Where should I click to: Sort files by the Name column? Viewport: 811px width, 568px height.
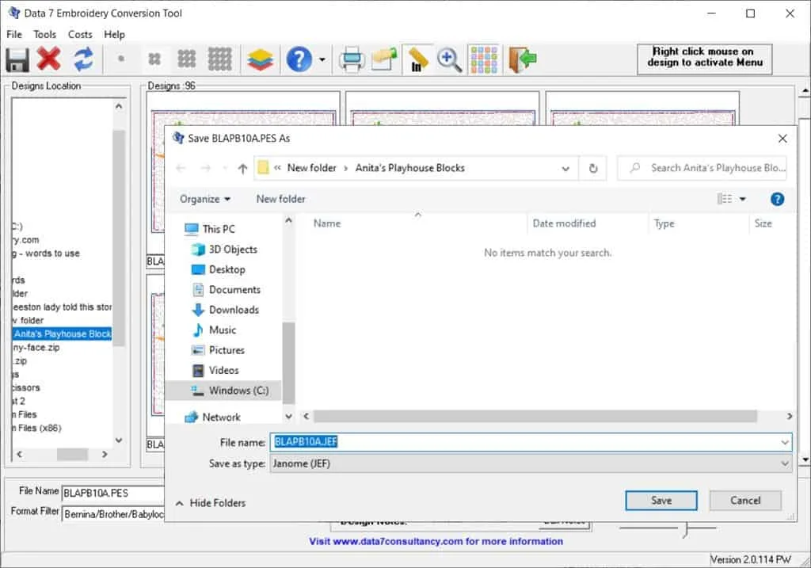(327, 223)
